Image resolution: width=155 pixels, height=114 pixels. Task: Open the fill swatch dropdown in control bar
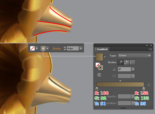pyautogui.click(x=37, y=48)
